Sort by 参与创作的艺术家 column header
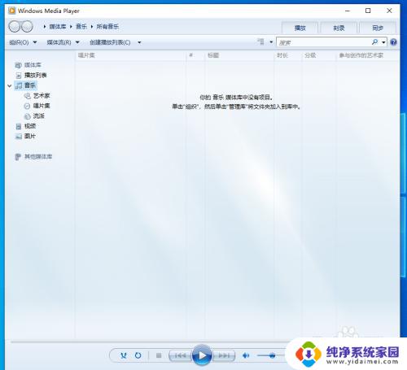This screenshot has width=407, height=370. 367,55
